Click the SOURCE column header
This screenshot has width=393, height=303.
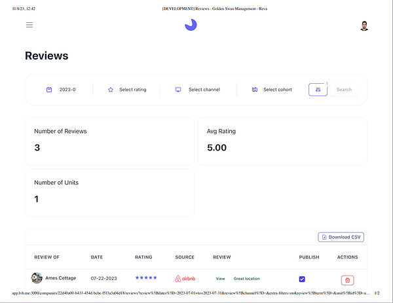click(x=185, y=257)
